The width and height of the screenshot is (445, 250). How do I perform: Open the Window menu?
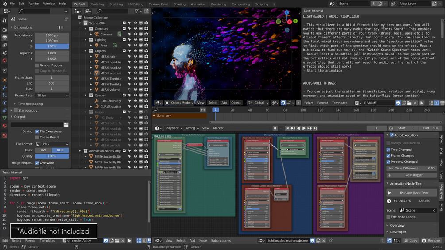(49, 4)
